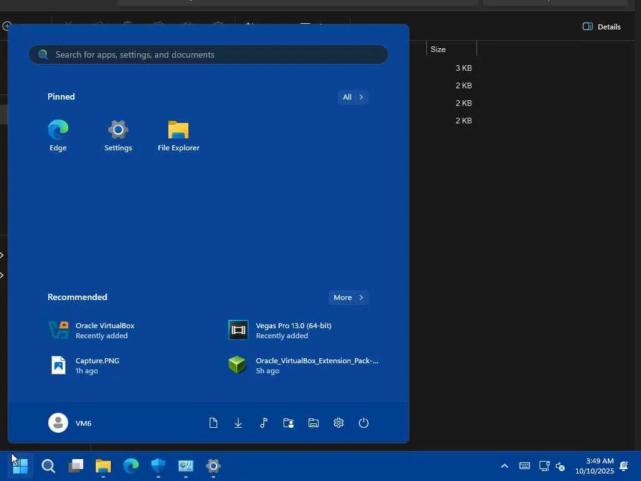
Task: Open the VM6 user account menu
Action: click(x=70, y=423)
